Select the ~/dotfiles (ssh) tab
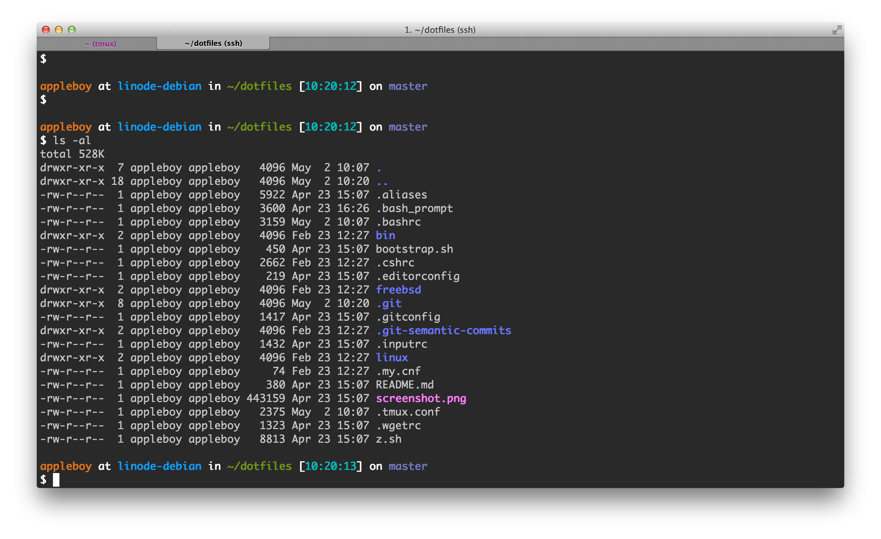881x539 pixels. coord(213,43)
